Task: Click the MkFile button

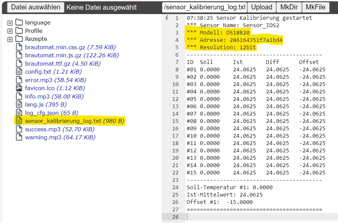Action: [315, 7]
